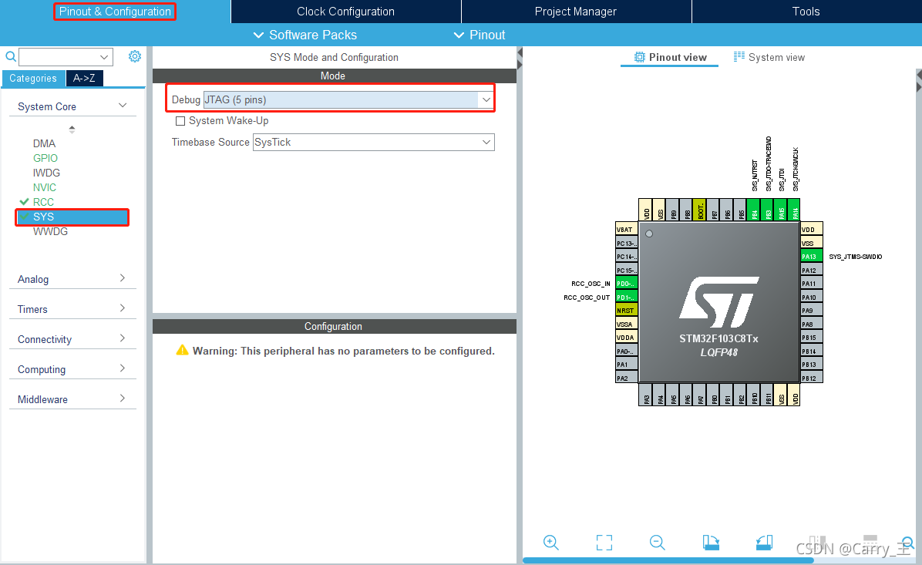
Task: Select WWDG in System Core list
Action: [50, 232]
